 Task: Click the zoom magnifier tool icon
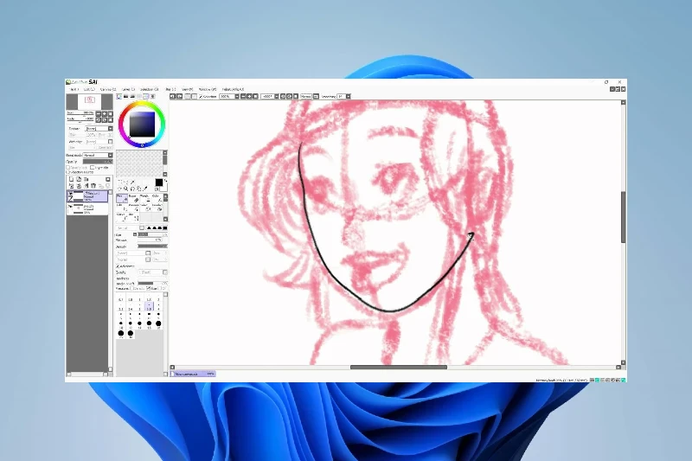coord(125,189)
